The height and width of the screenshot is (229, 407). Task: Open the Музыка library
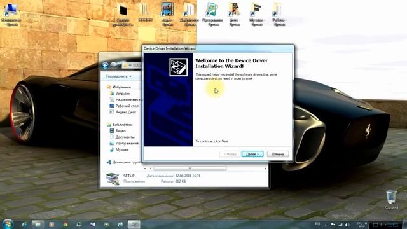point(122,150)
